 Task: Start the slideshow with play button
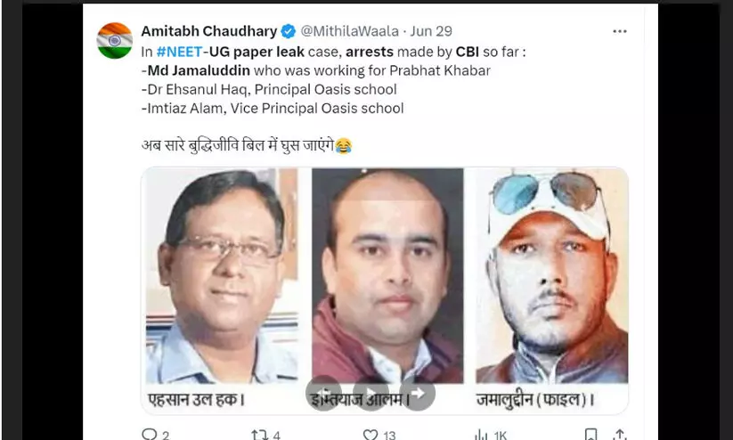click(x=371, y=394)
